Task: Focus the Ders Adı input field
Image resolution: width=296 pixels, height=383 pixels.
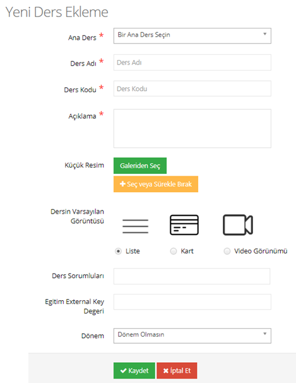Action: pyautogui.click(x=192, y=63)
